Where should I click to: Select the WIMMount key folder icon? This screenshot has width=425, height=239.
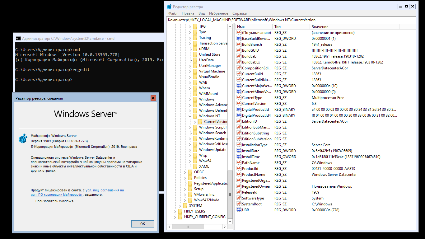point(195,94)
